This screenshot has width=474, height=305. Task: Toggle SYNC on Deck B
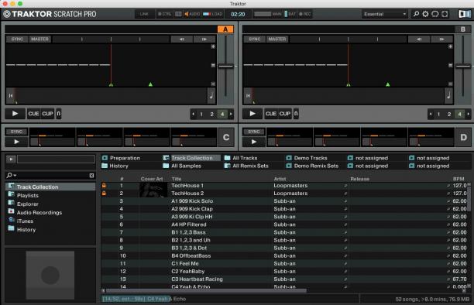pyautogui.click(x=255, y=39)
